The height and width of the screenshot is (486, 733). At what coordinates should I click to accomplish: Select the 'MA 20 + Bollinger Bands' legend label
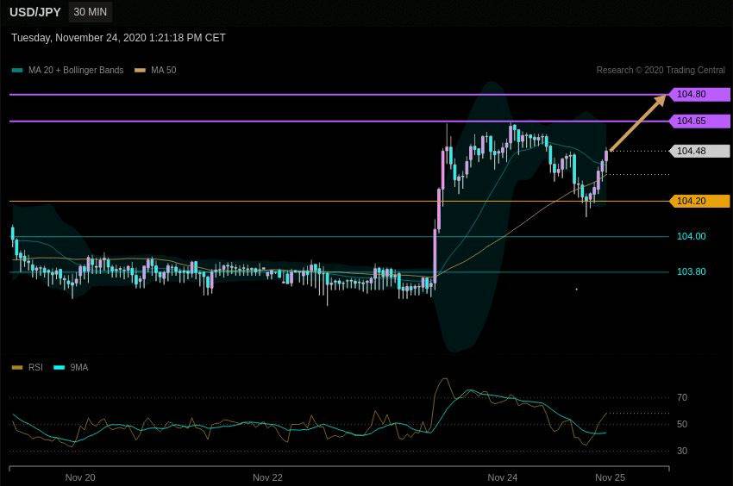pos(76,70)
